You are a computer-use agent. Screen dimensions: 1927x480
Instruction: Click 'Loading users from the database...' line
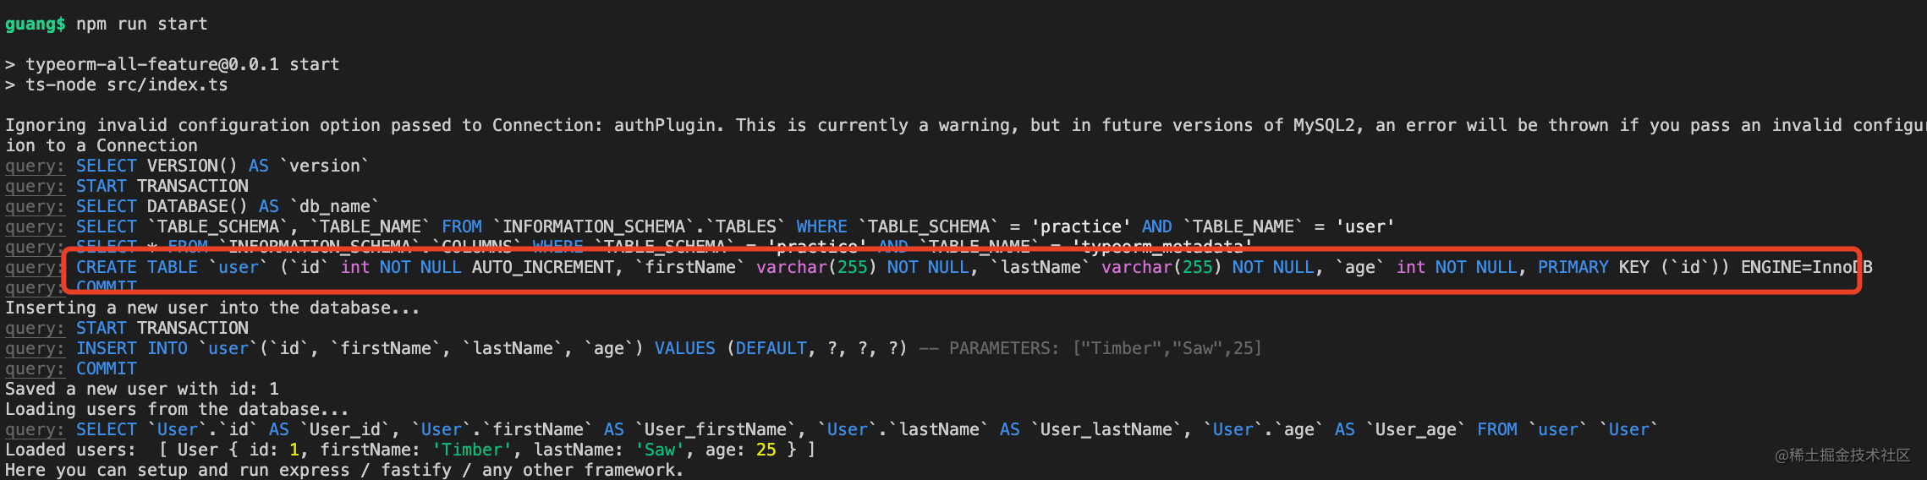[177, 409]
